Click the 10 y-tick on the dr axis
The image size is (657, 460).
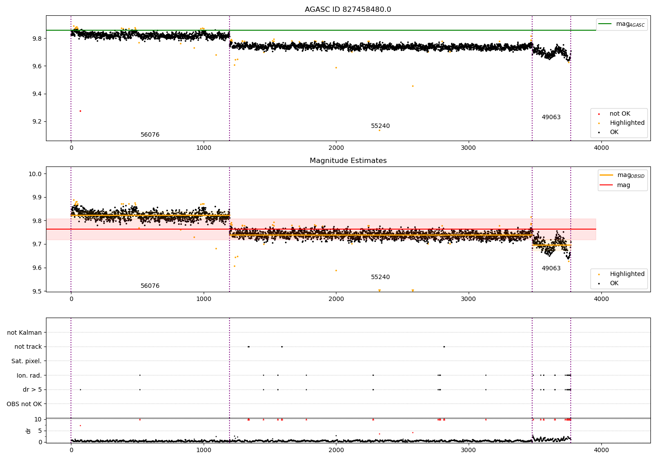38,420
